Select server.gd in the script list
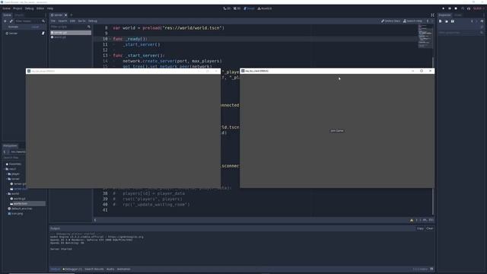The width and height of the screenshot is (487, 274). [x=71, y=33]
